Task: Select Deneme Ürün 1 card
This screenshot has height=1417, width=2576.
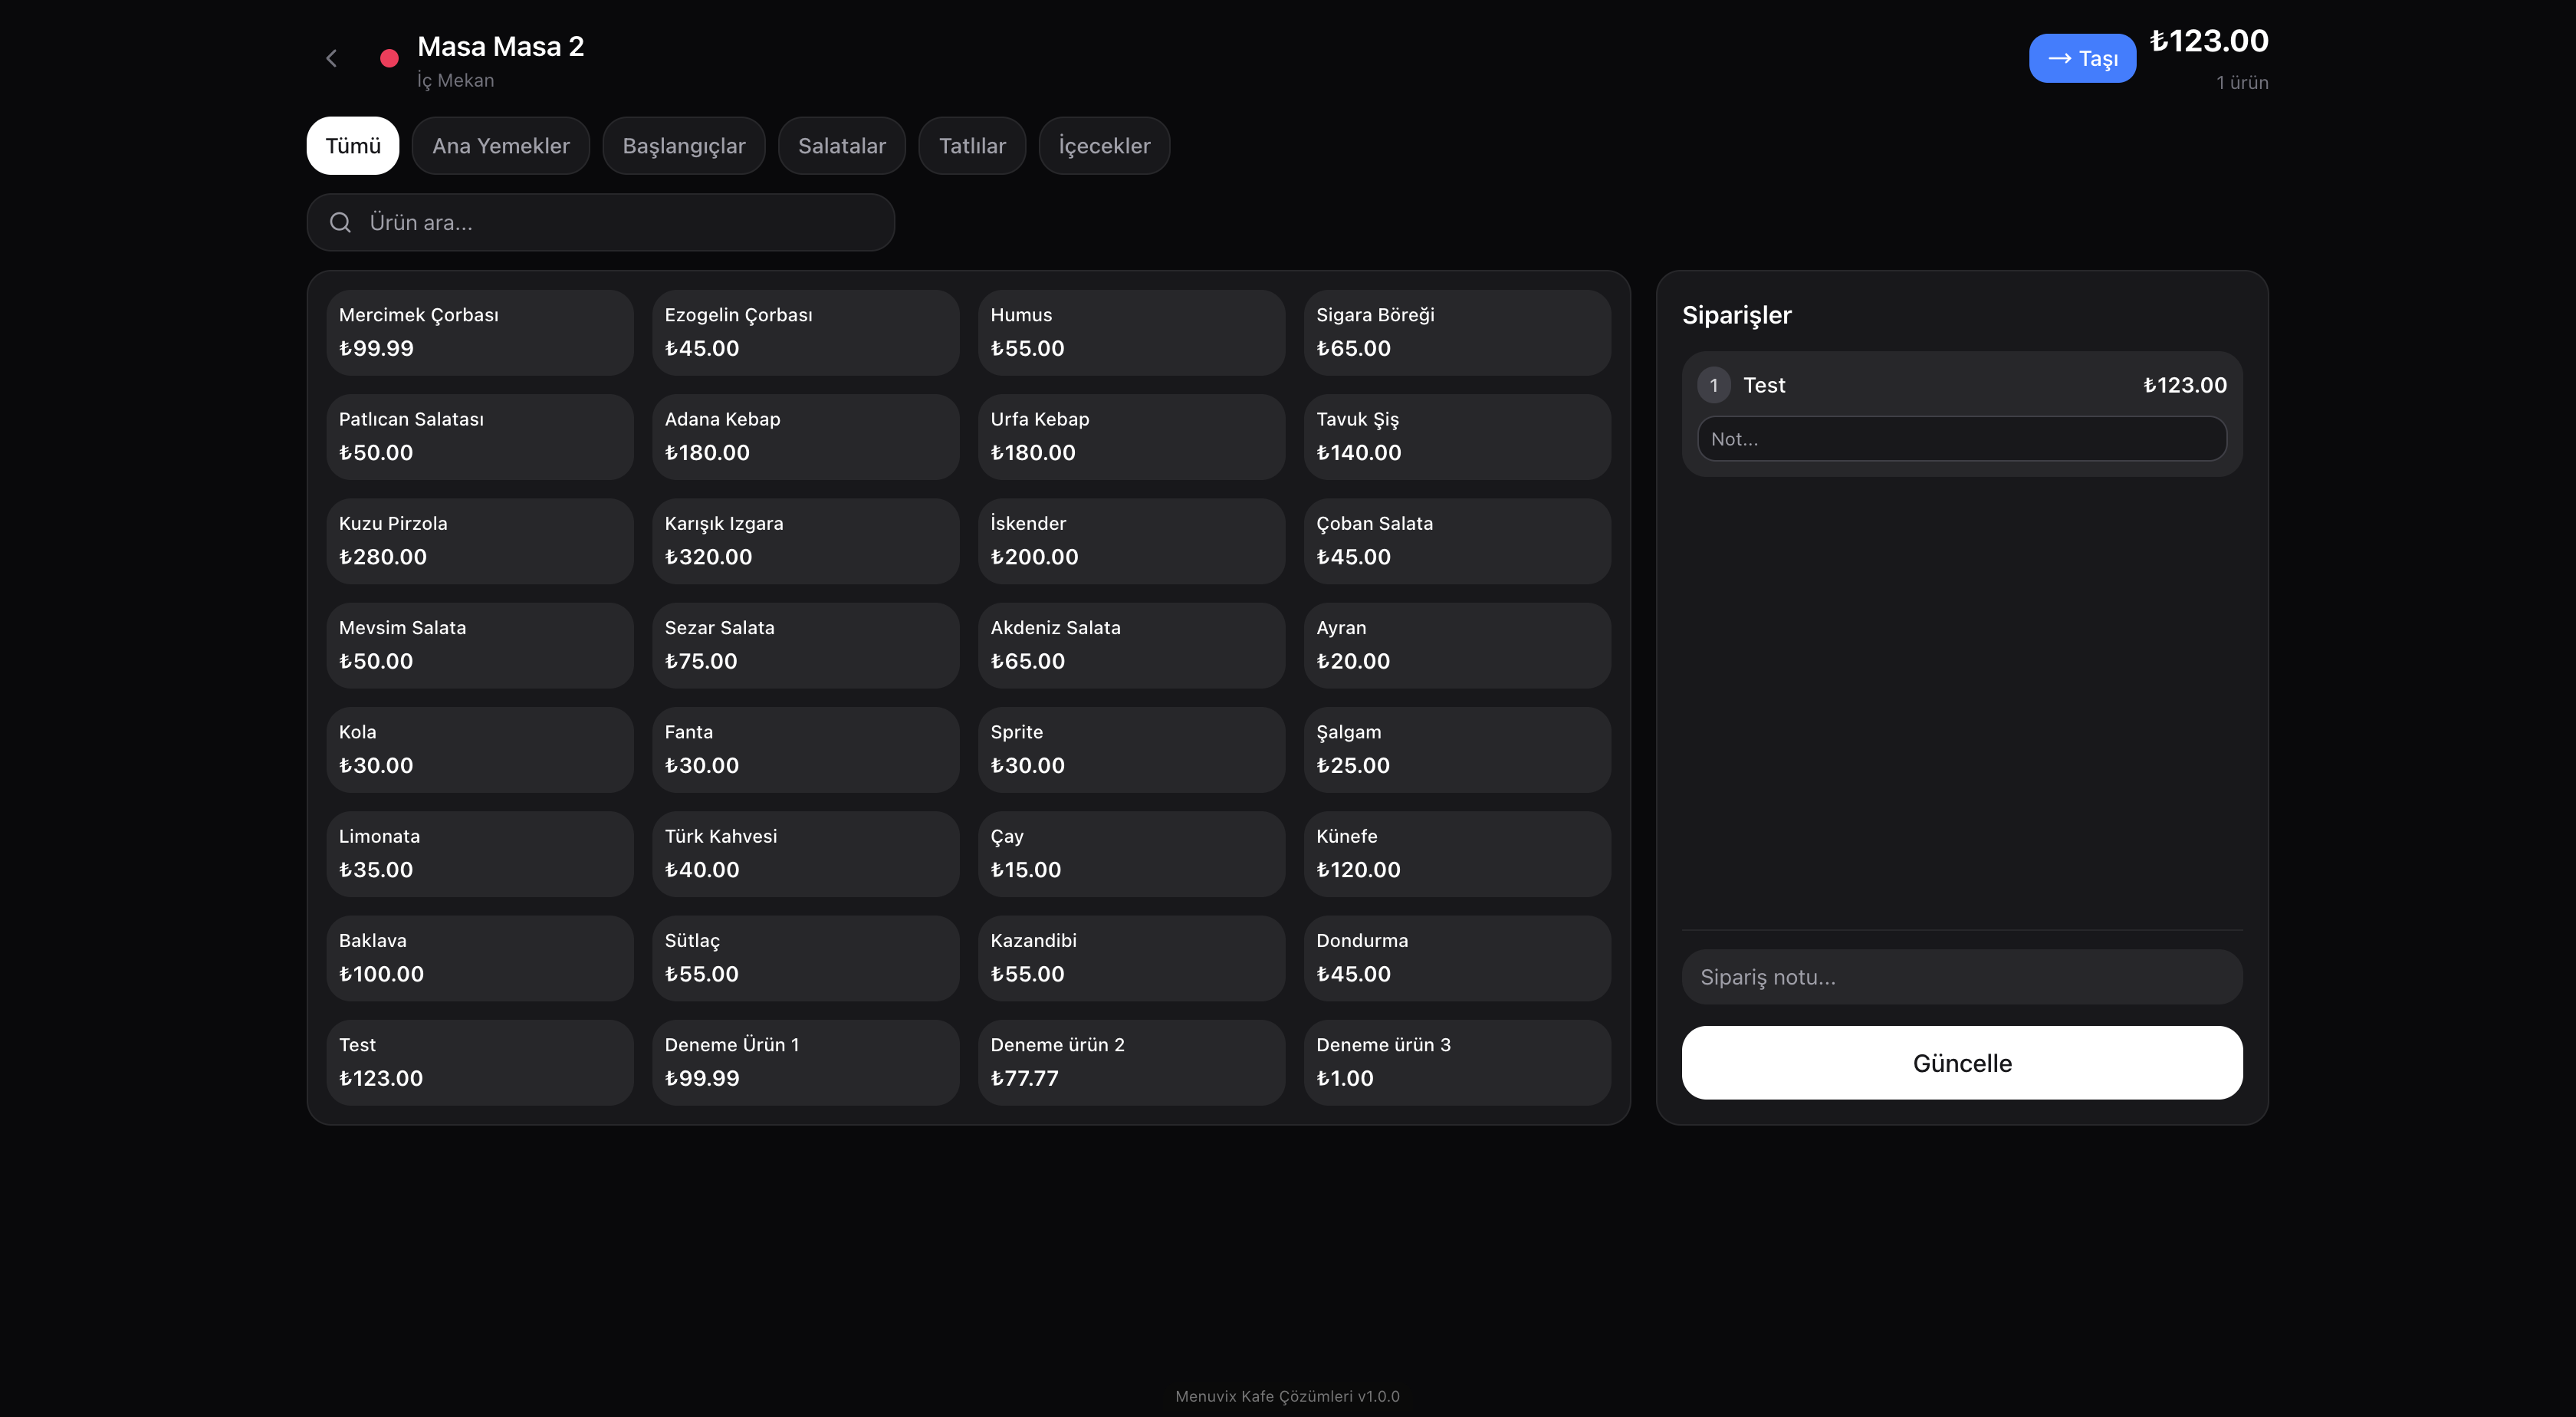Action: pyautogui.click(x=805, y=1062)
